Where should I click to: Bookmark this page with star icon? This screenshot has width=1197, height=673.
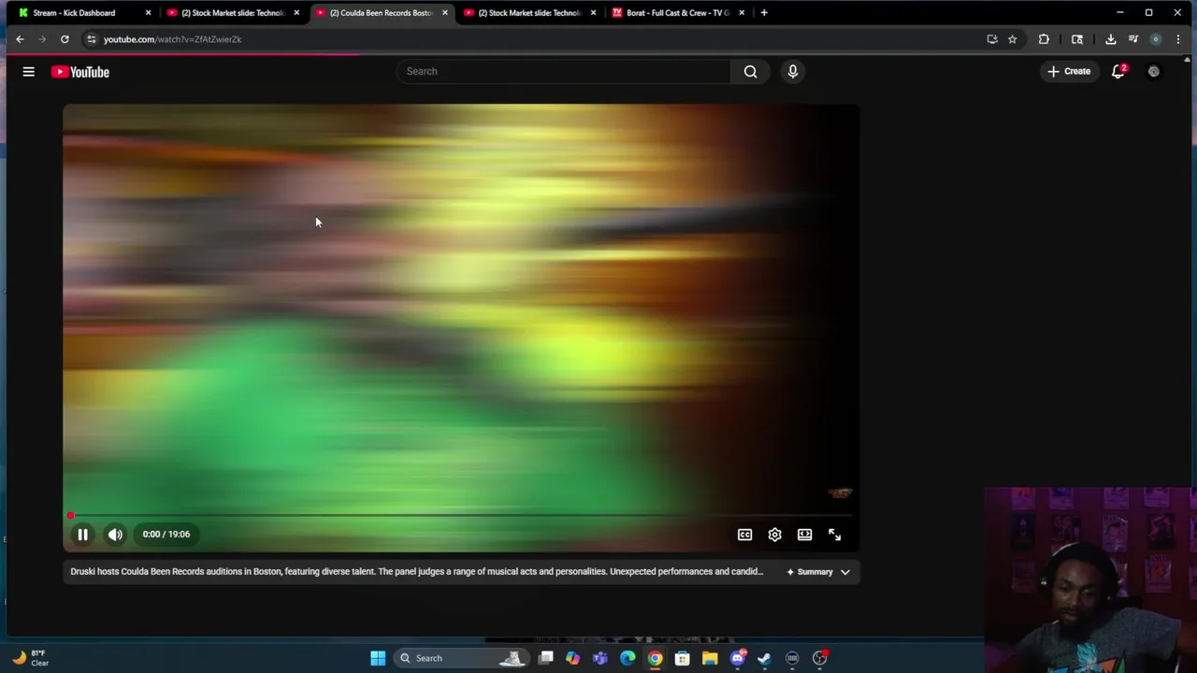point(1012,39)
